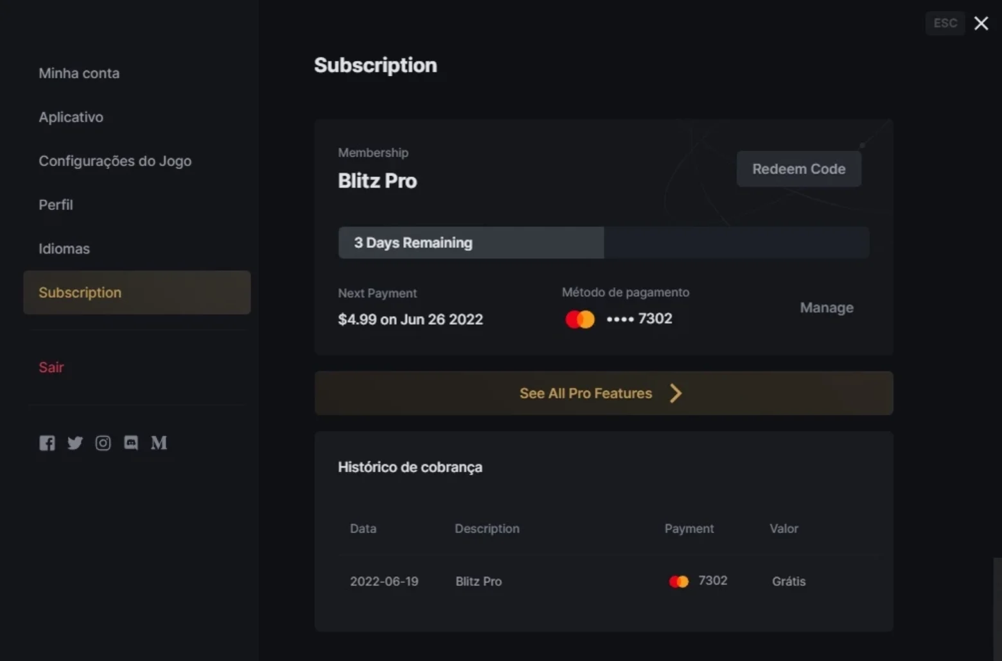The image size is (1002, 661).
Task: Click the red Sair logout link
Action: 51,367
